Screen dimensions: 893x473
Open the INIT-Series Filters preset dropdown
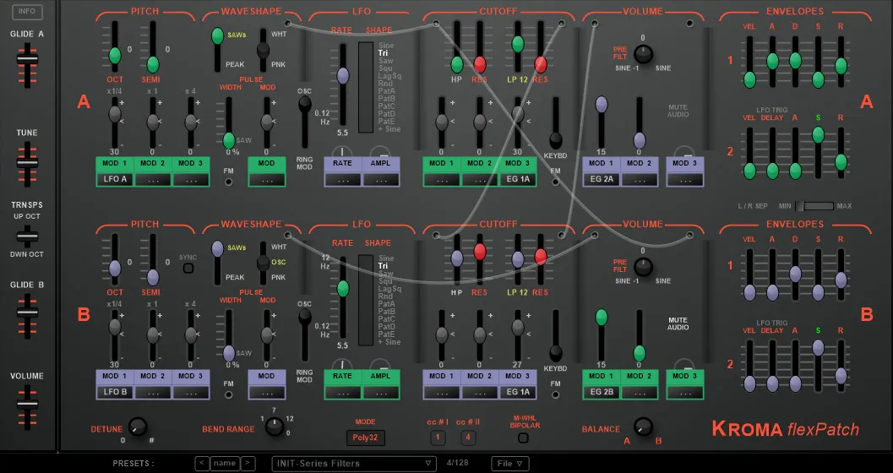(354, 464)
